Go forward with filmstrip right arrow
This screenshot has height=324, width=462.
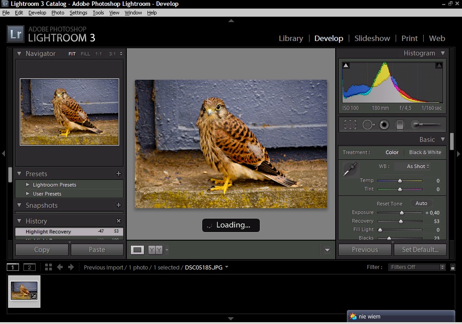click(x=71, y=267)
